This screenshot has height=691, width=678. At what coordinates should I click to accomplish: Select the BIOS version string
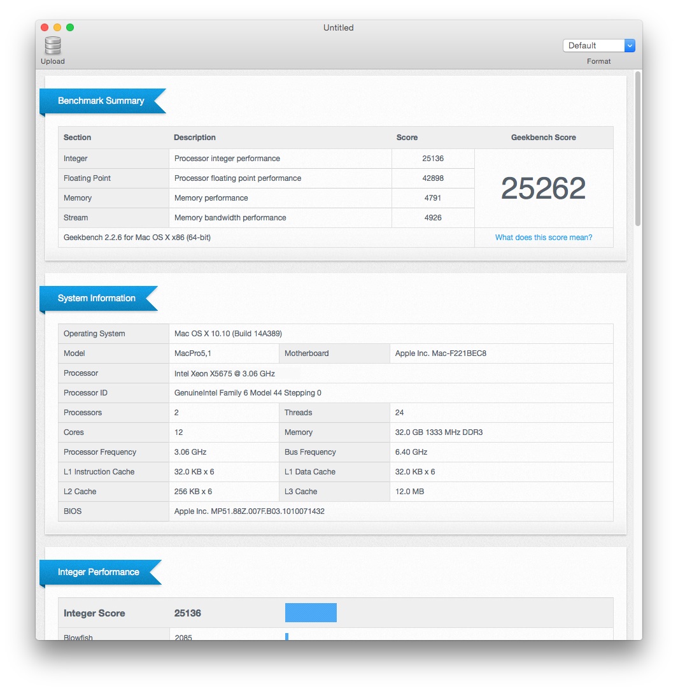[x=250, y=511]
